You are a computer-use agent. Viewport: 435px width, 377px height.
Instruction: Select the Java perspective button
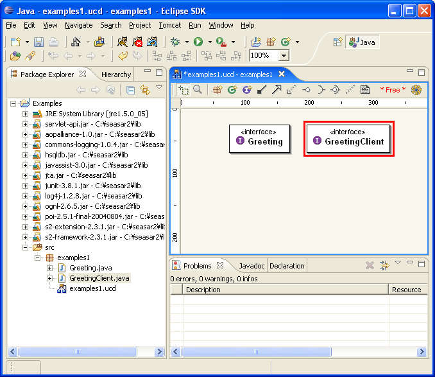[362, 42]
